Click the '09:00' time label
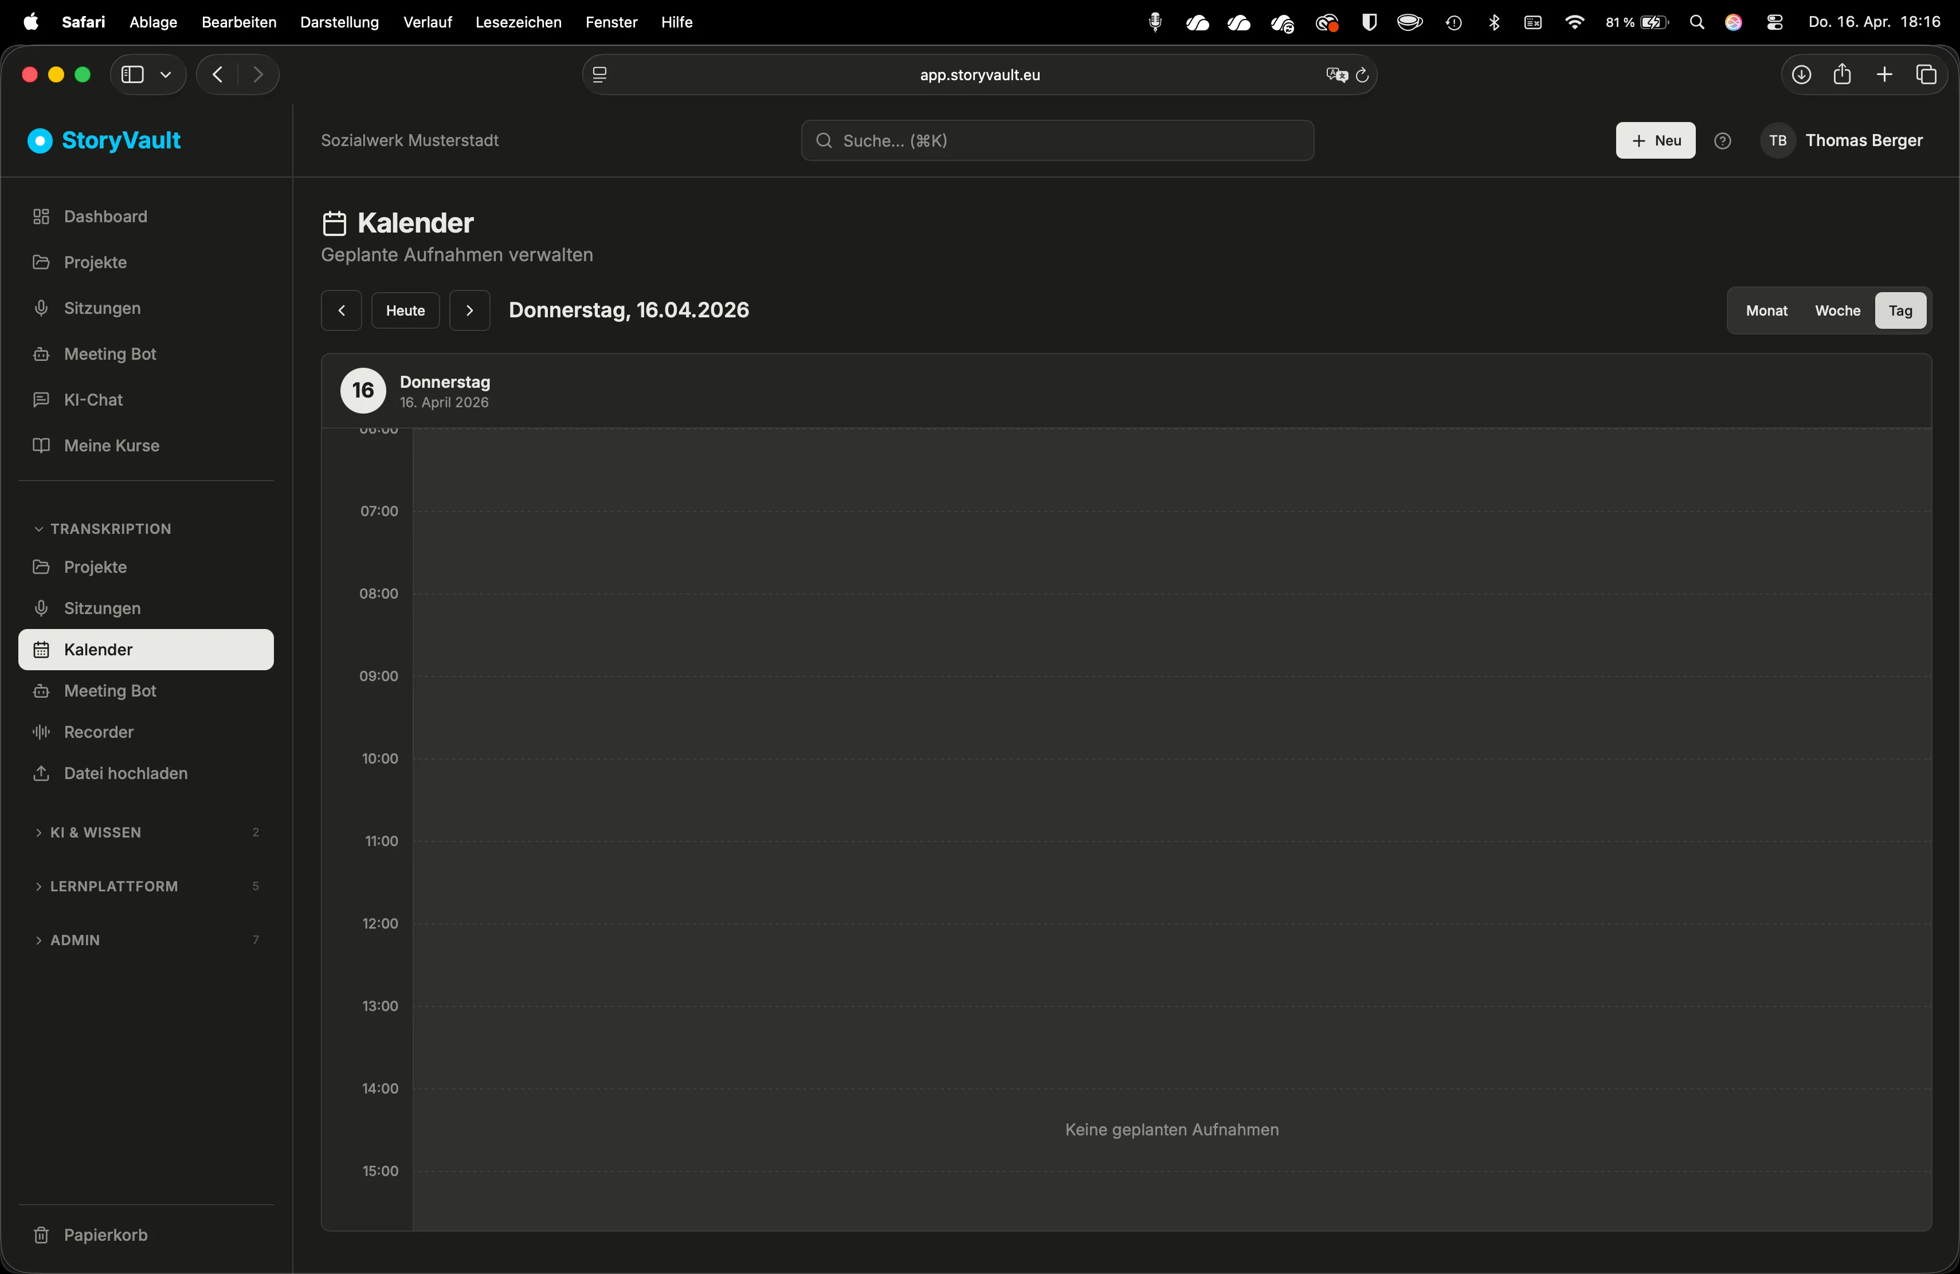The width and height of the screenshot is (1960, 1274). tap(379, 676)
